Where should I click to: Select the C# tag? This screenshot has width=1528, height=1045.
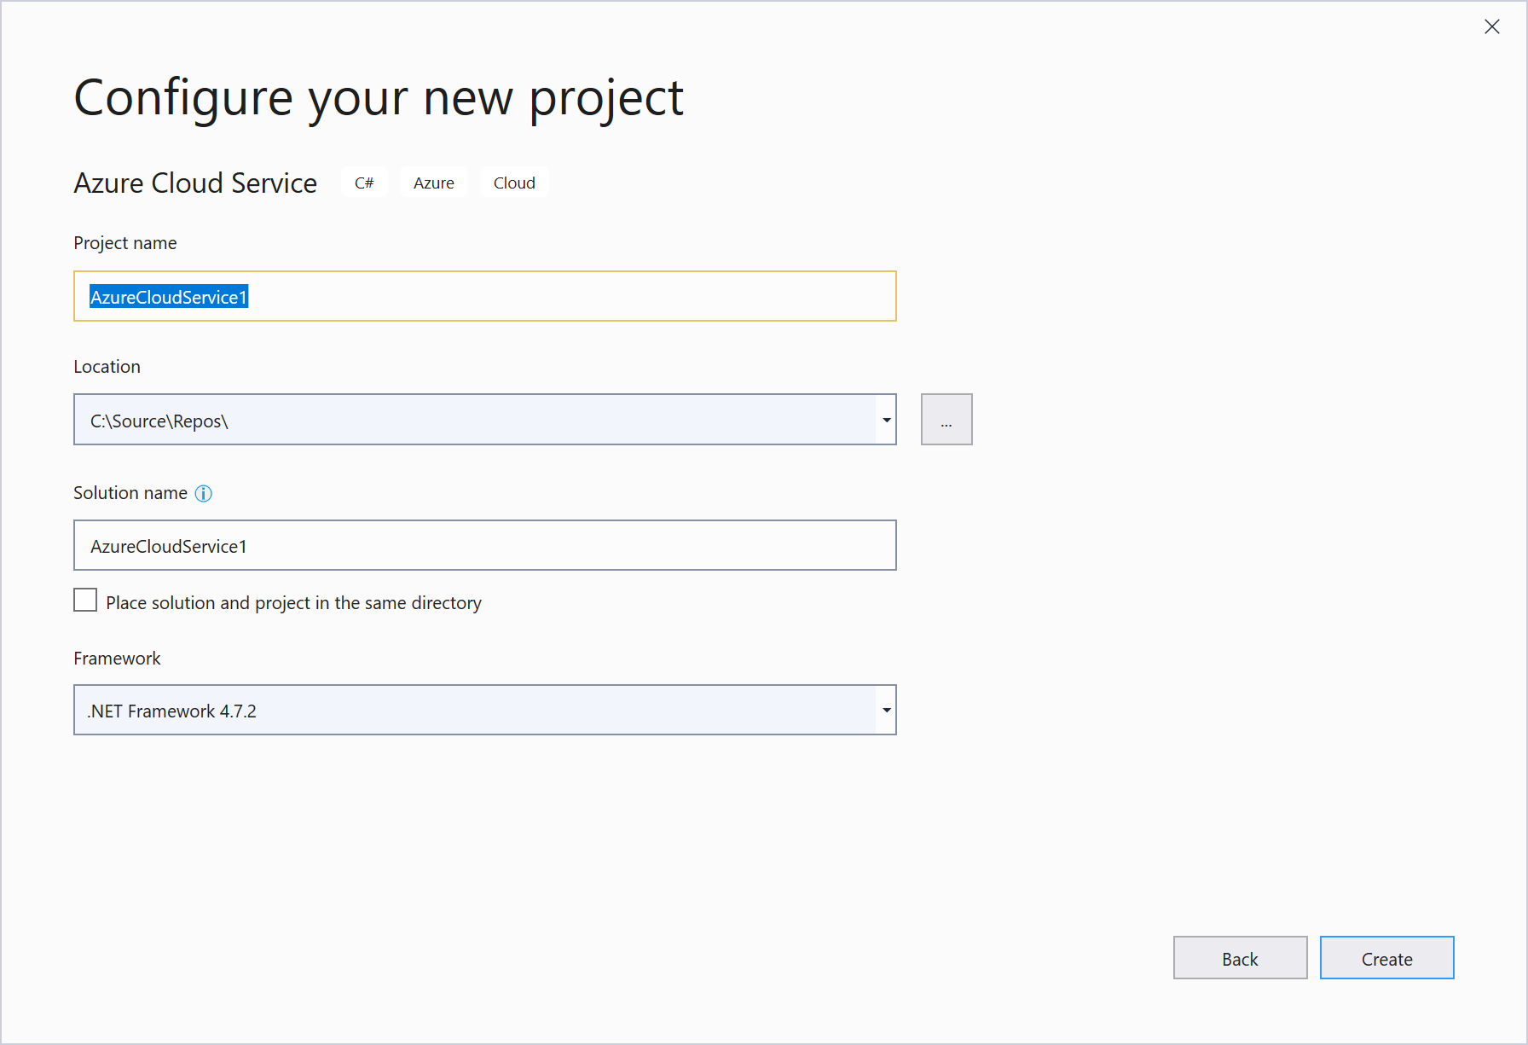tap(364, 182)
